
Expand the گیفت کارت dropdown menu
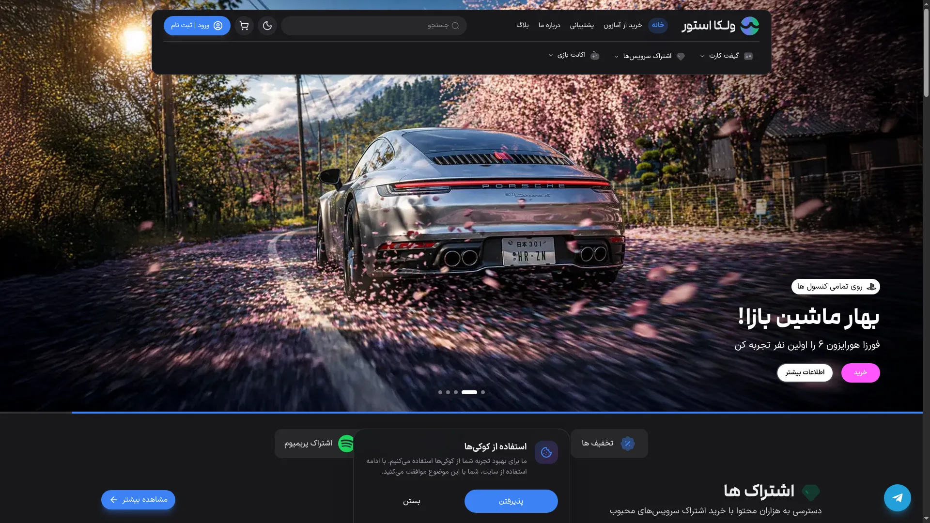click(x=727, y=56)
